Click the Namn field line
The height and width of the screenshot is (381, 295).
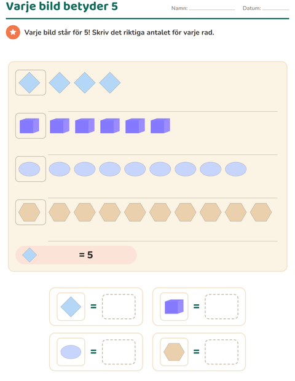(x=212, y=9)
